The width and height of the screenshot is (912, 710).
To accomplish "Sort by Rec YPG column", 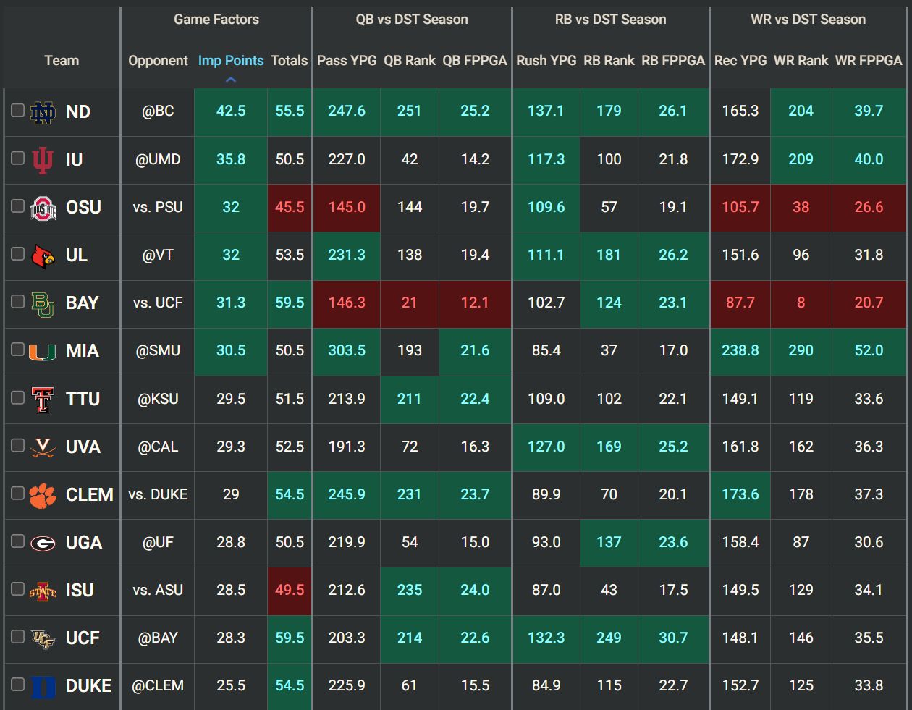I will (740, 61).
